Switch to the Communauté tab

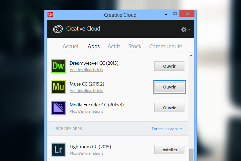[x=166, y=46]
